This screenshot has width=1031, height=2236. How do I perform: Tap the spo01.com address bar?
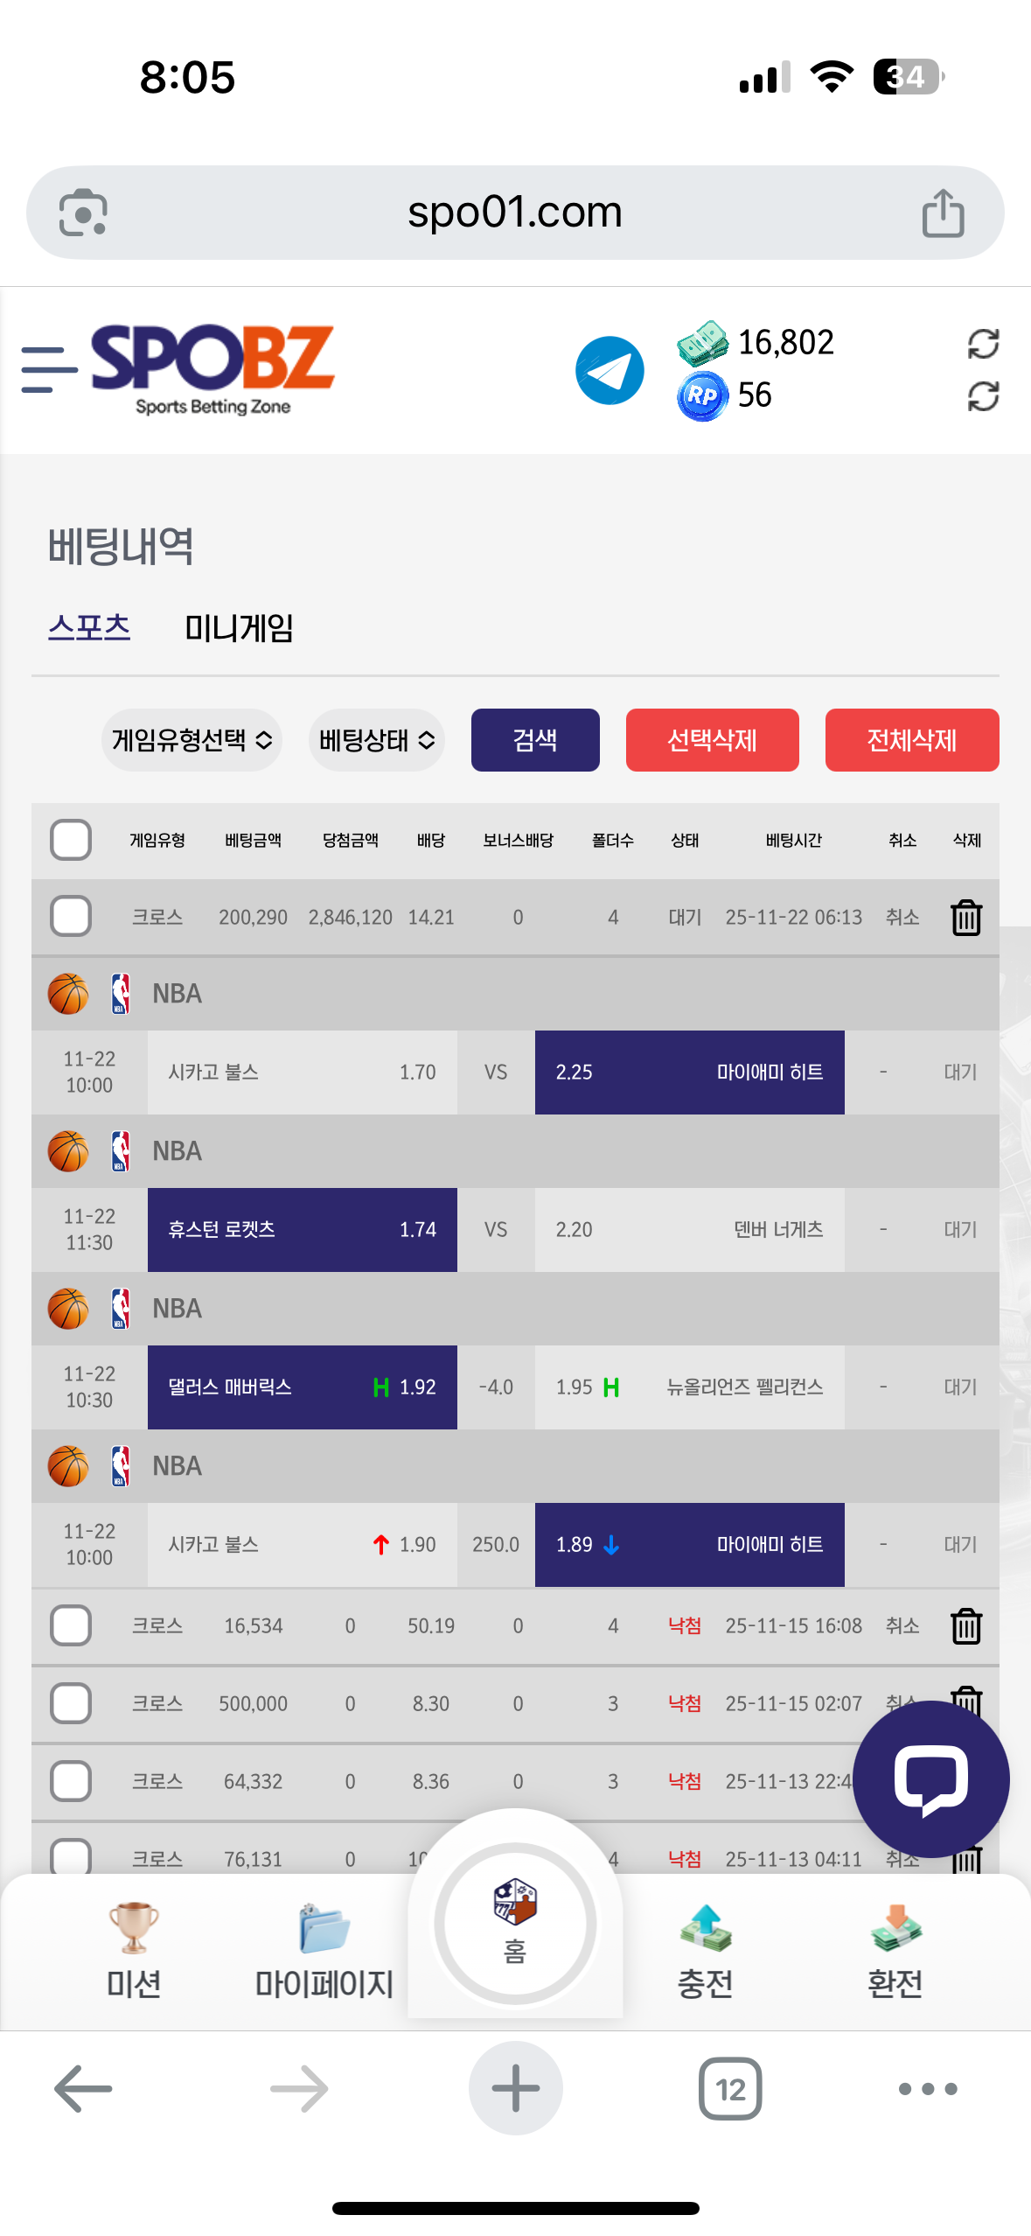point(514,213)
